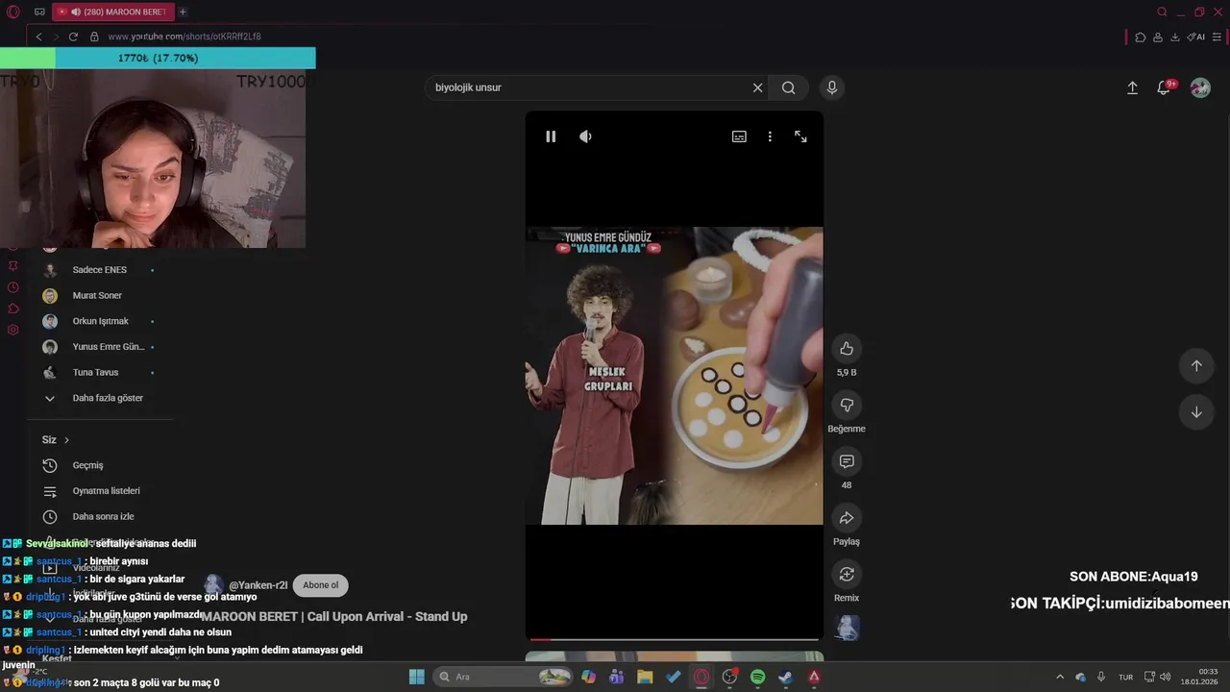Switch to the MAROON BERET browser tab

(111, 12)
